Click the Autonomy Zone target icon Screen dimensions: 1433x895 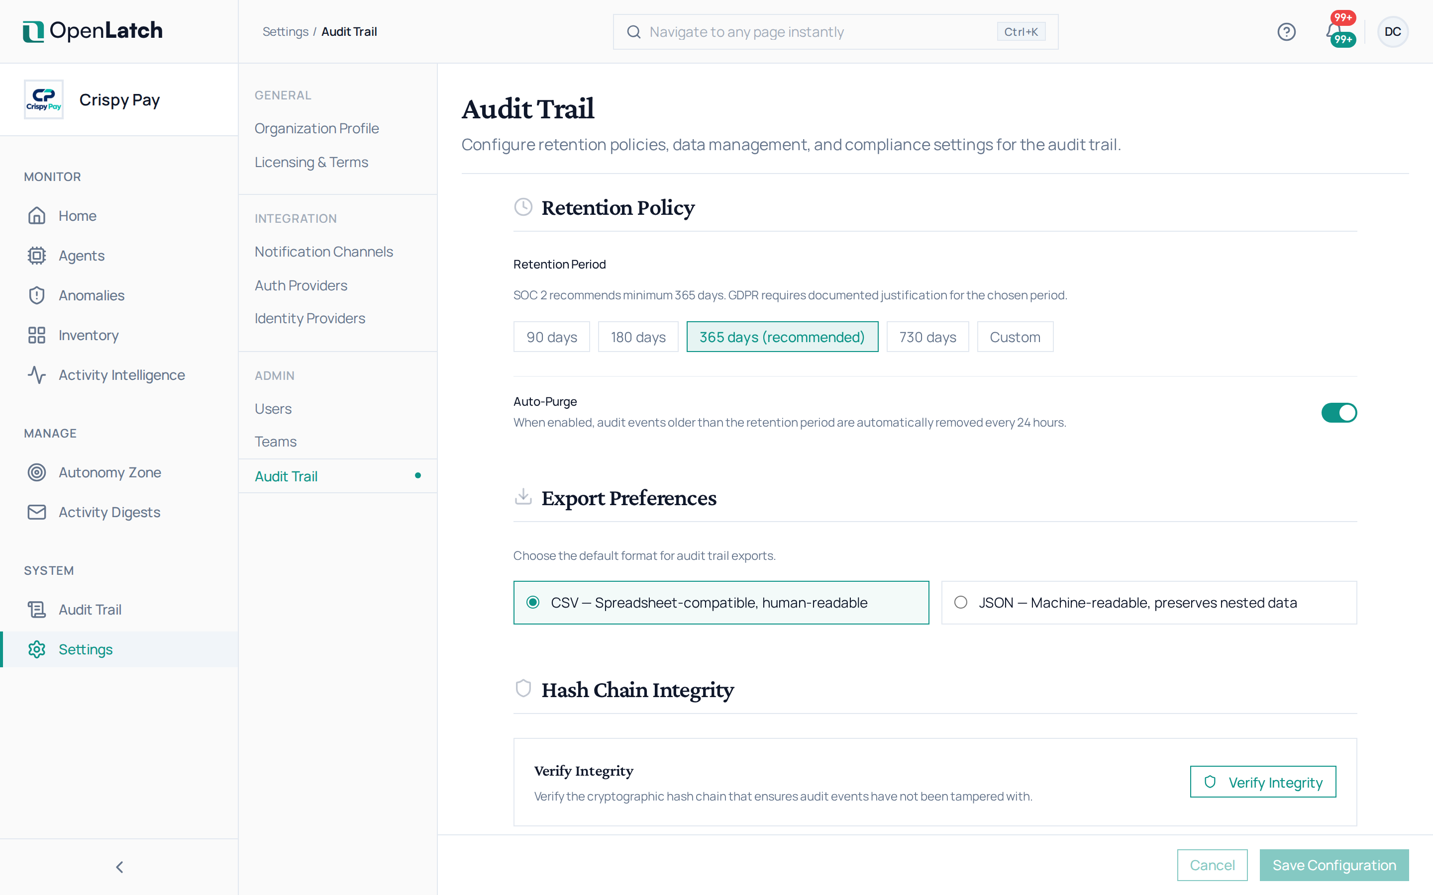37,472
